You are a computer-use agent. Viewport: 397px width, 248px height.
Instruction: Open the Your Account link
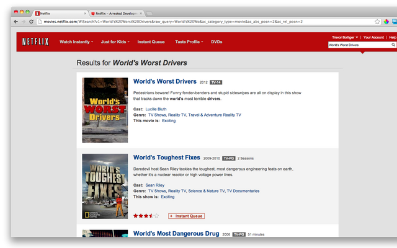(x=373, y=37)
